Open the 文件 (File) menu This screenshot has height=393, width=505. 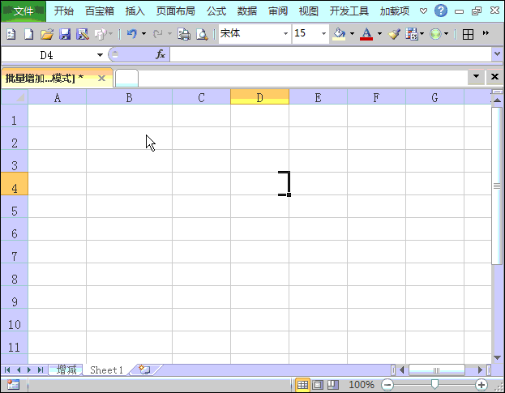click(x=24, y=11)
